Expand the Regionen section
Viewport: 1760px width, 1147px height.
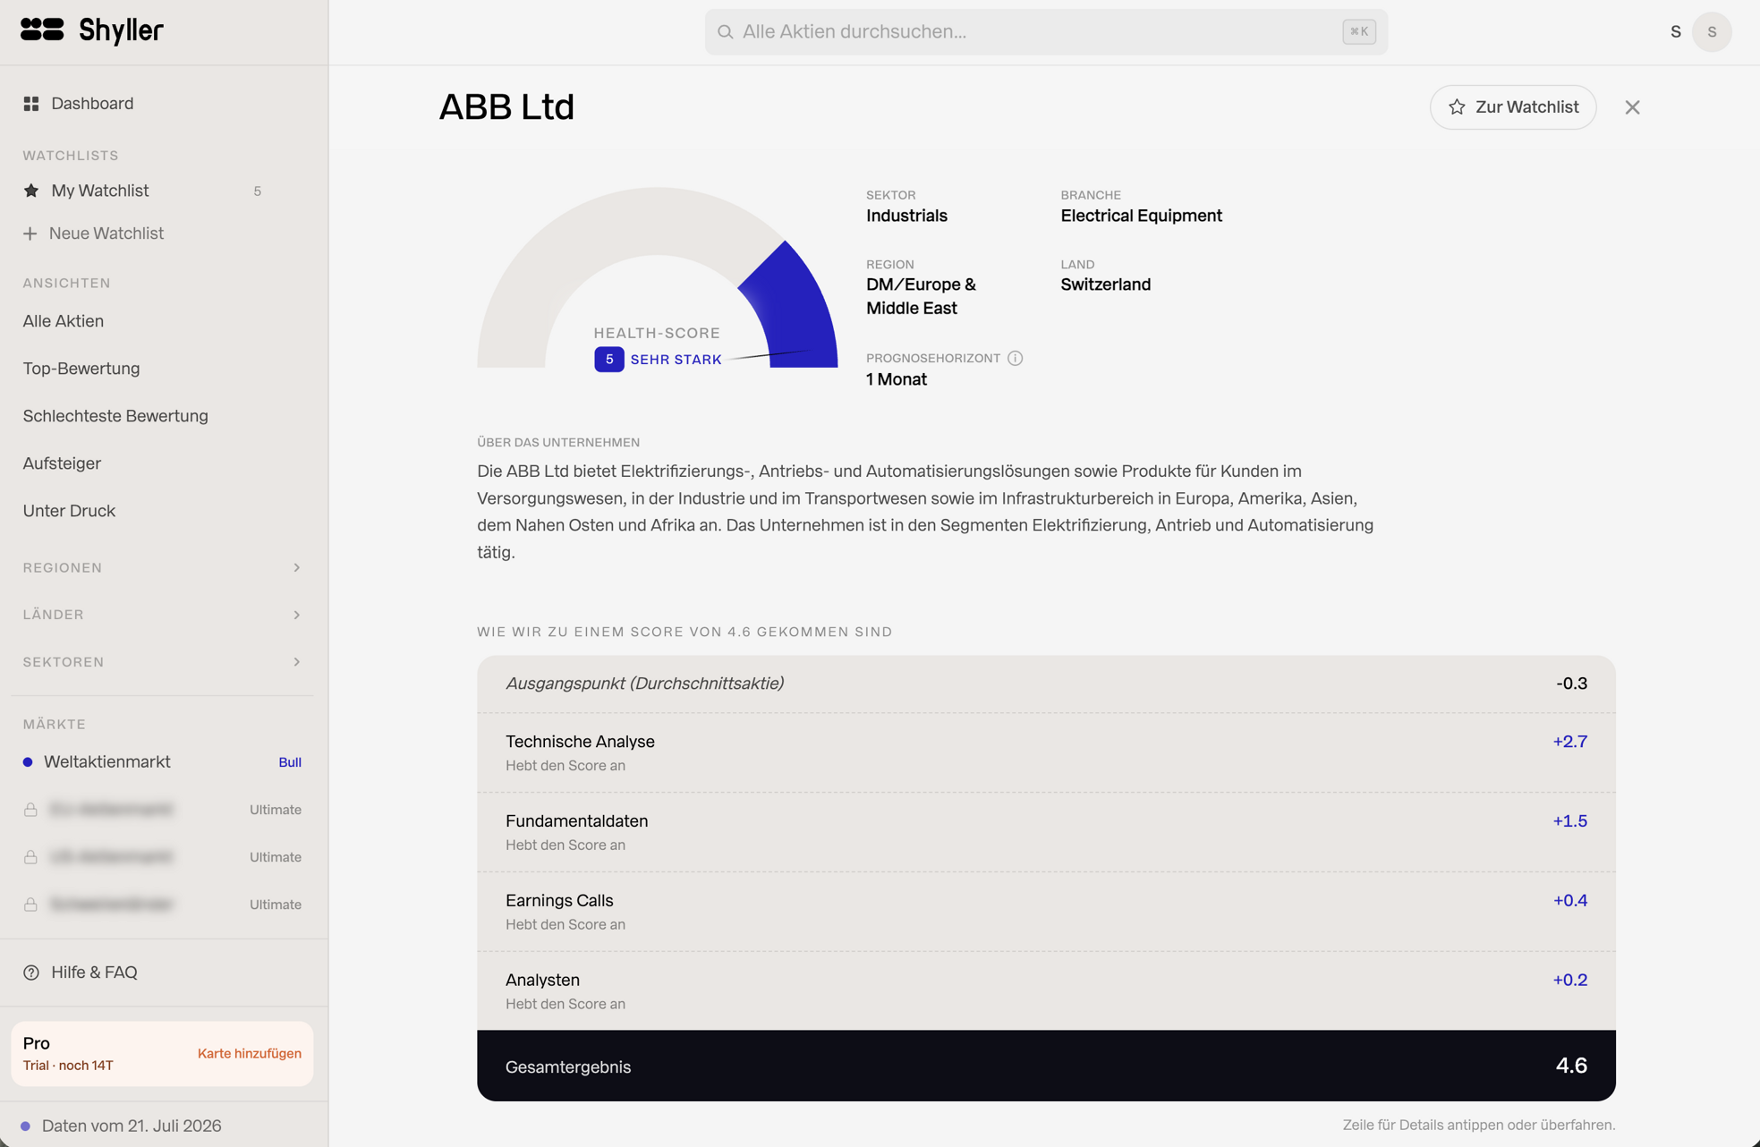point(162,568)
